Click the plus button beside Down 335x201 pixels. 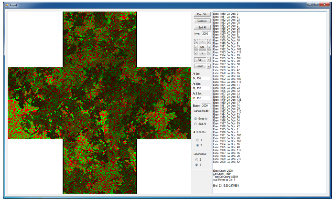[209, 66]
